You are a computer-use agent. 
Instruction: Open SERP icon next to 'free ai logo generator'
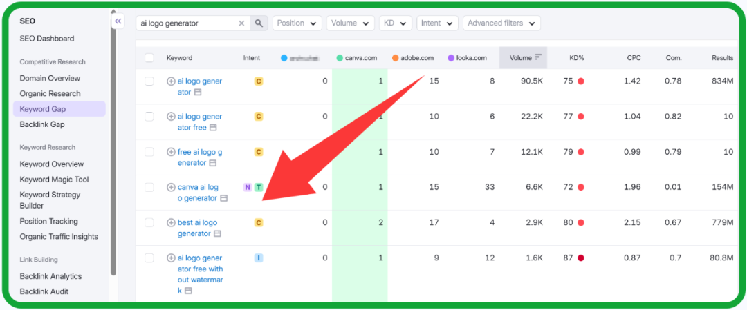tap(213, 163)
